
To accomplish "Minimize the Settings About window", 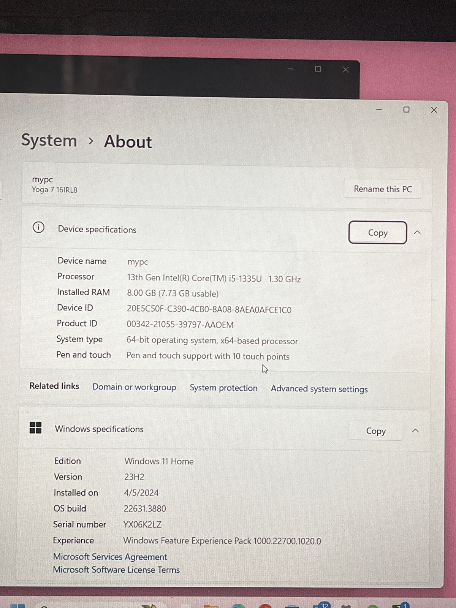I will pyautogui.click(x=379, y=109).
